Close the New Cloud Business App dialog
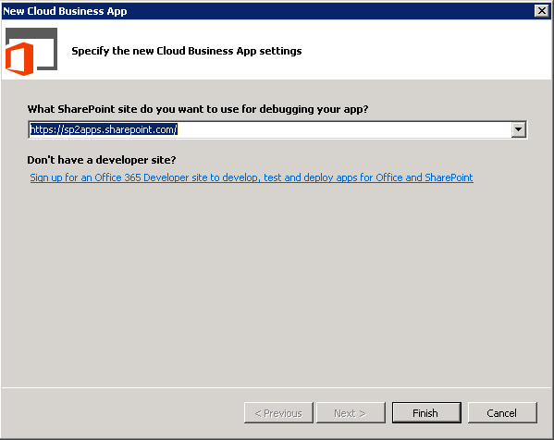The width and height of the screenshot is (554, 440). click(542, 11)
